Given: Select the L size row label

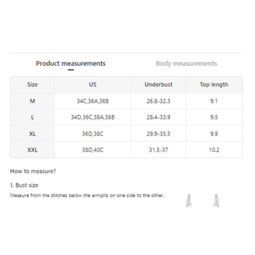Looking at the screenshot, I should pyautogui.click(x=33, y=117).
